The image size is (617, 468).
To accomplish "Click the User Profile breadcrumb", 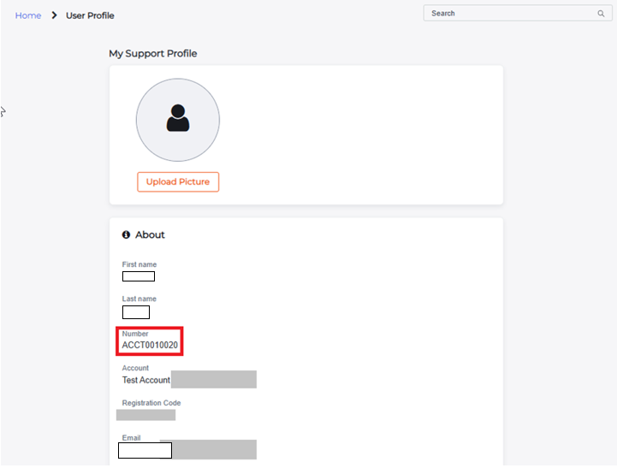I will (x=90, y=15).
